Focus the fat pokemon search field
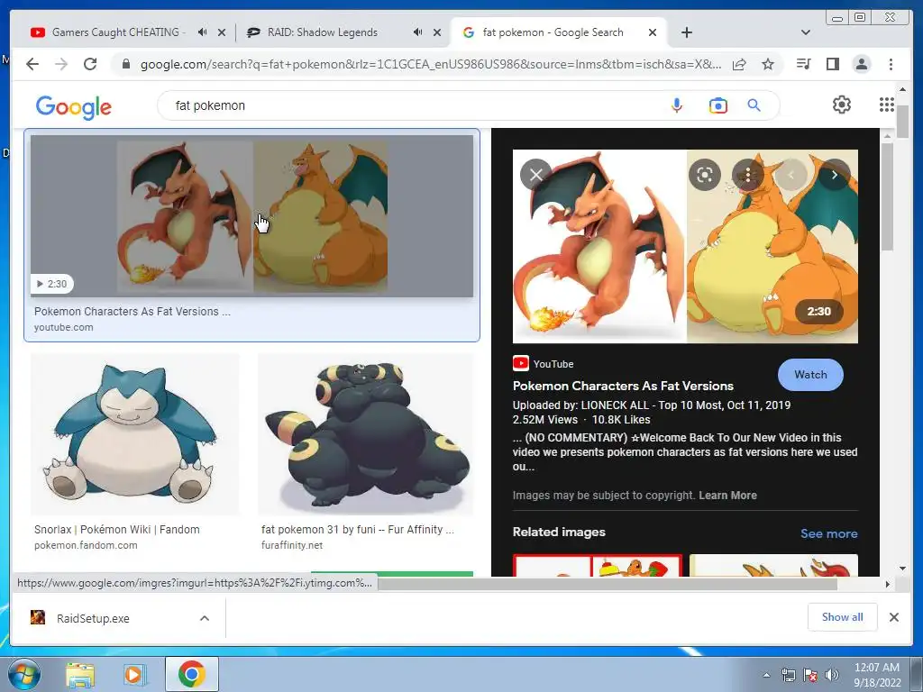 (x=412, y=105)
